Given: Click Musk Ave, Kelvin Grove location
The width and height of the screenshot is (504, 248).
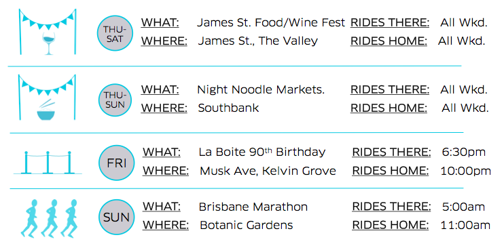Looking at the screenshot, I should (x=268, y=171).
